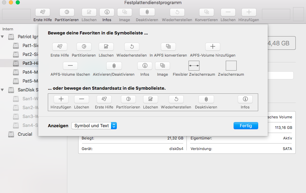The height and width of the screenshot is (193, 306).
Task: Click the Partitionieren icon in the favorites palette
Action: click(x=84, y=47)
